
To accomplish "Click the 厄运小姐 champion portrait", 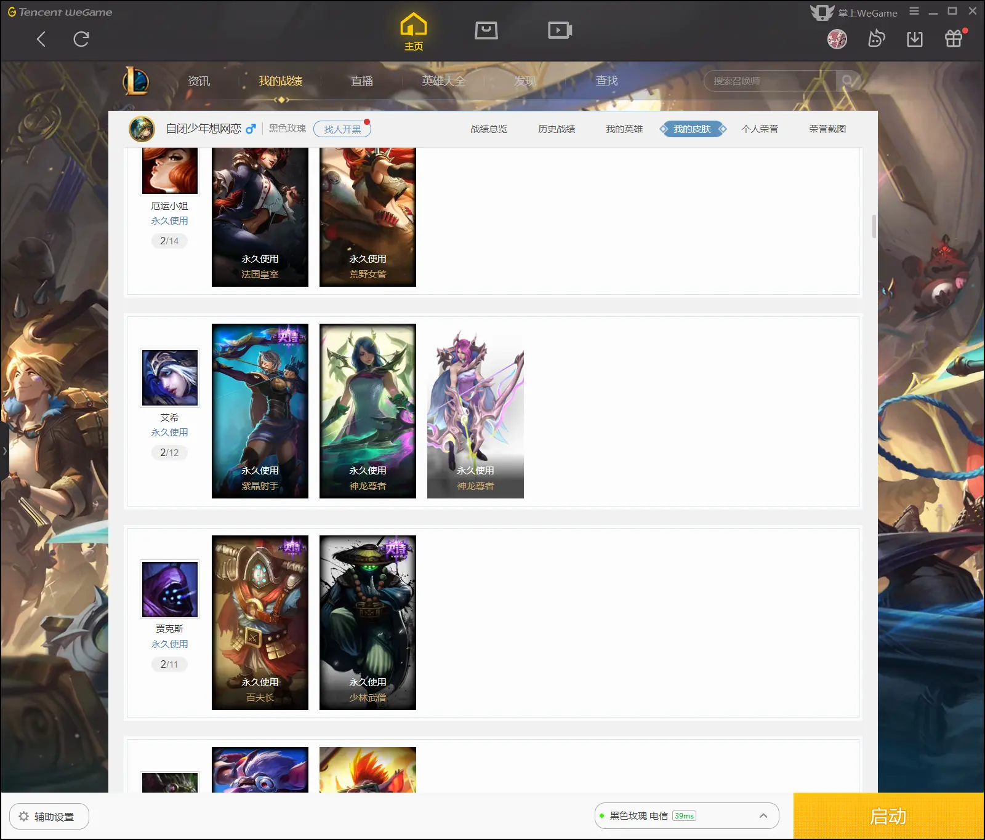I will 170,170.
